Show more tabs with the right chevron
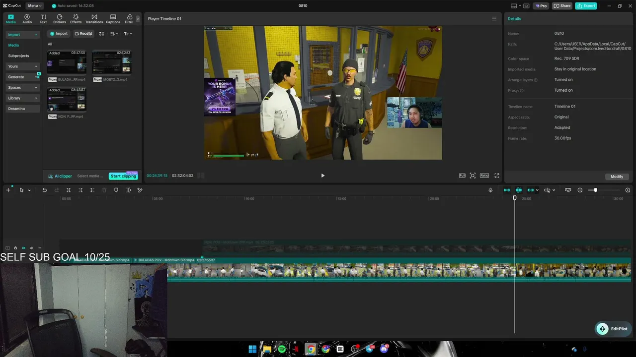Screen dimensions: 636x357 click(x=138, y=19)
